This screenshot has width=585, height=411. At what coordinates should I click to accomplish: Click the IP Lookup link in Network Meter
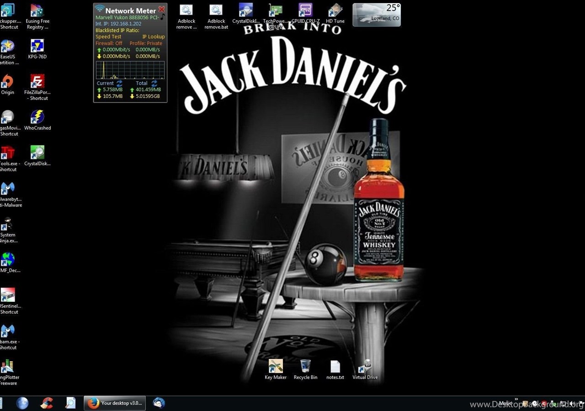[x=153, y=37]
